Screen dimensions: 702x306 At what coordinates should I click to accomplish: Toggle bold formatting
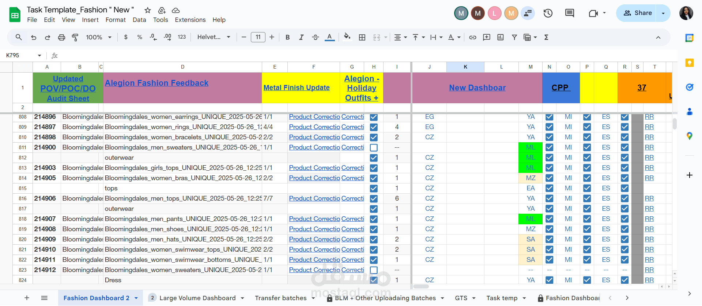[x=288, y=37]
